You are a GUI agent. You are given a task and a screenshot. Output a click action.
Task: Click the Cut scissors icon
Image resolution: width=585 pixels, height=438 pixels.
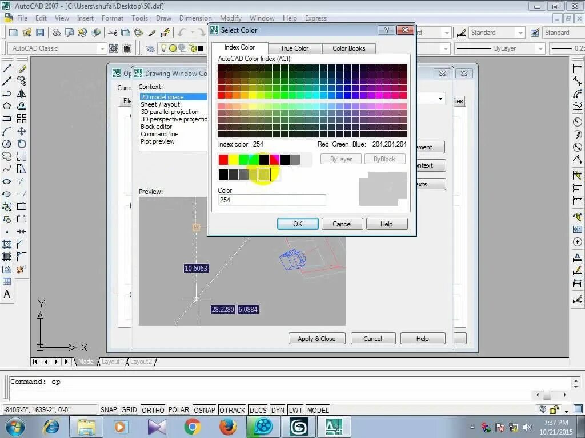tap(113, 33)
